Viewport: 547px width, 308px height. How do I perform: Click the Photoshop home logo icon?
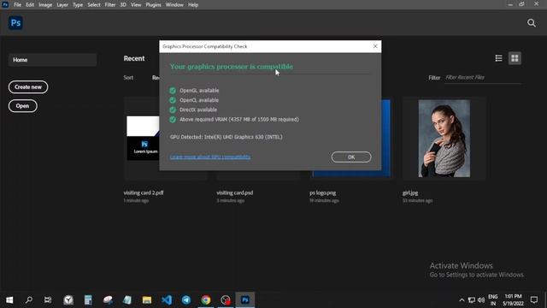tap(15, 23)
